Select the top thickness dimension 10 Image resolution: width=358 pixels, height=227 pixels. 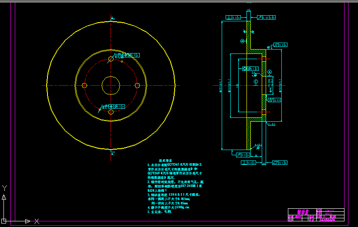[x=249, y=10]
